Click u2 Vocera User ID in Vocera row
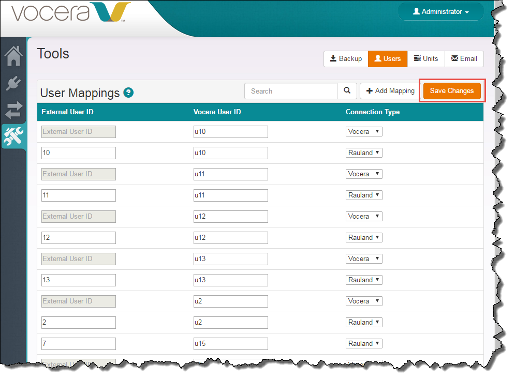Image resolution: width=515 pixels, height=381 pixels. tap(230, 301)
